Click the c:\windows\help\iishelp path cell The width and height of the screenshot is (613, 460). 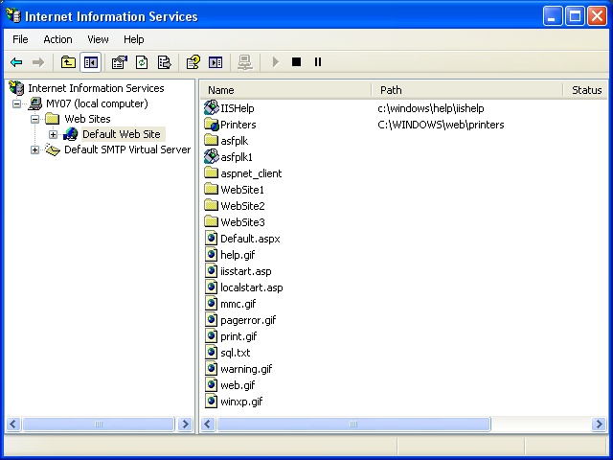coord(431,108)
